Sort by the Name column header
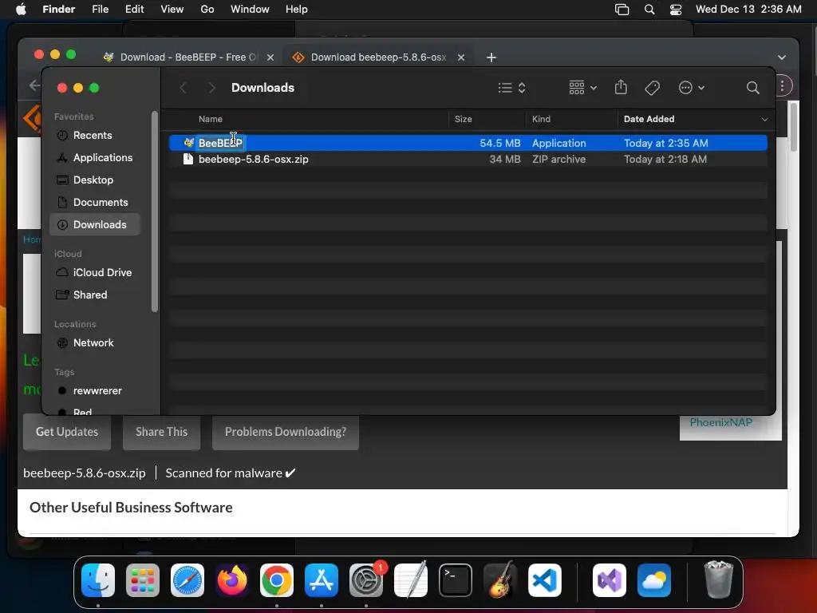The width and height of the screenshot is (817, 613). click(x=211, y=120)
